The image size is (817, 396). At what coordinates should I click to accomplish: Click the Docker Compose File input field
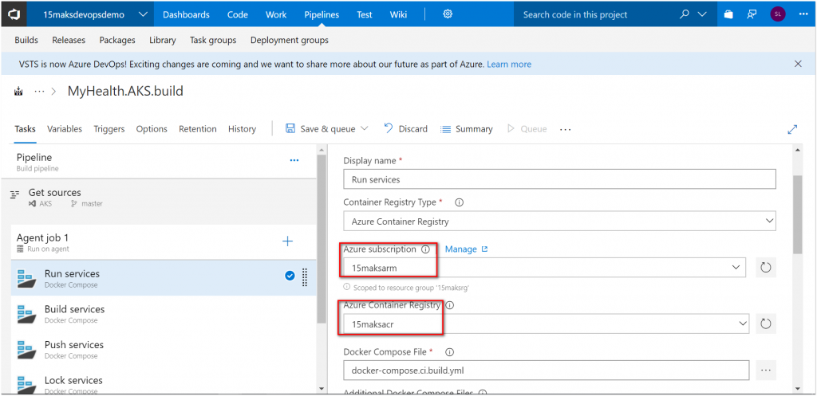pyautogui.click(x=547, y=371)
